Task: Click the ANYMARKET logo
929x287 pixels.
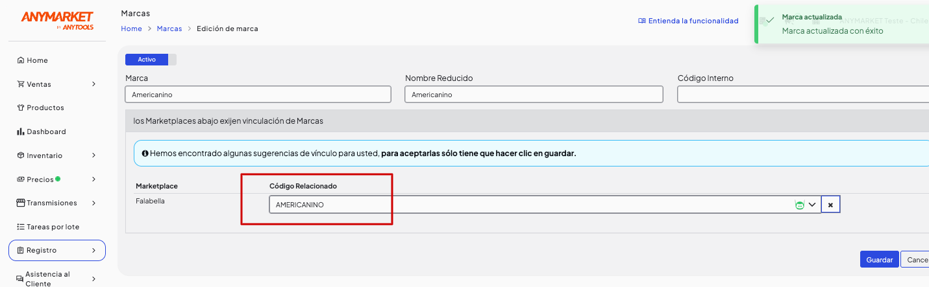Action: click(x=57, y=20)
